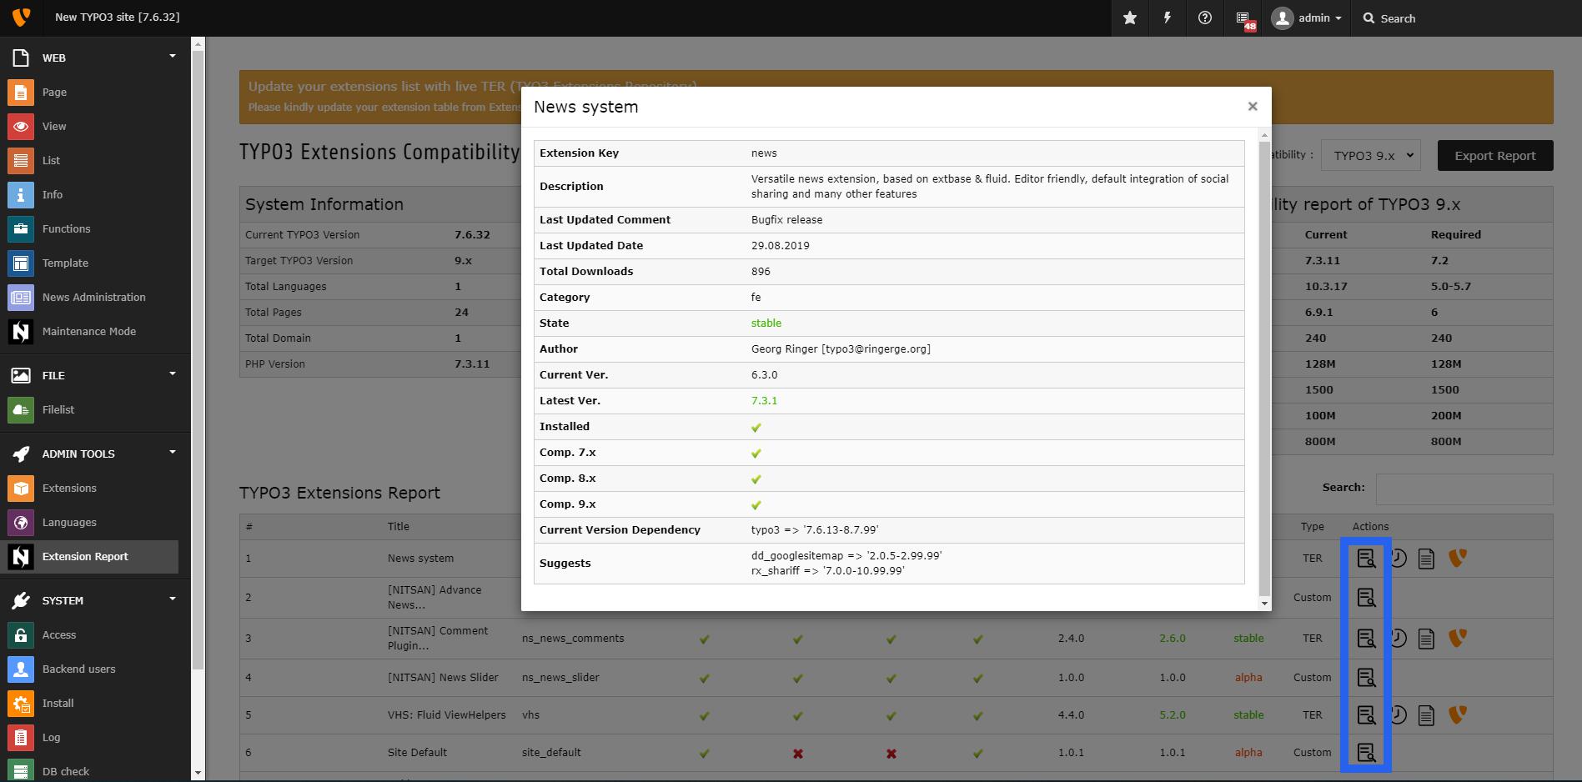This screenshot has height=782, width=1582.
Task: Click down arrow of dialog scrollbar
Action: [x=1264, y=603]
